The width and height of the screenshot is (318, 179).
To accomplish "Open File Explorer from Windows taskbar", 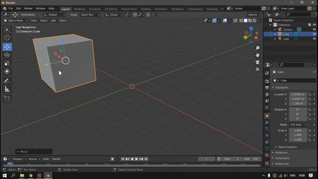I will point(22,176).
